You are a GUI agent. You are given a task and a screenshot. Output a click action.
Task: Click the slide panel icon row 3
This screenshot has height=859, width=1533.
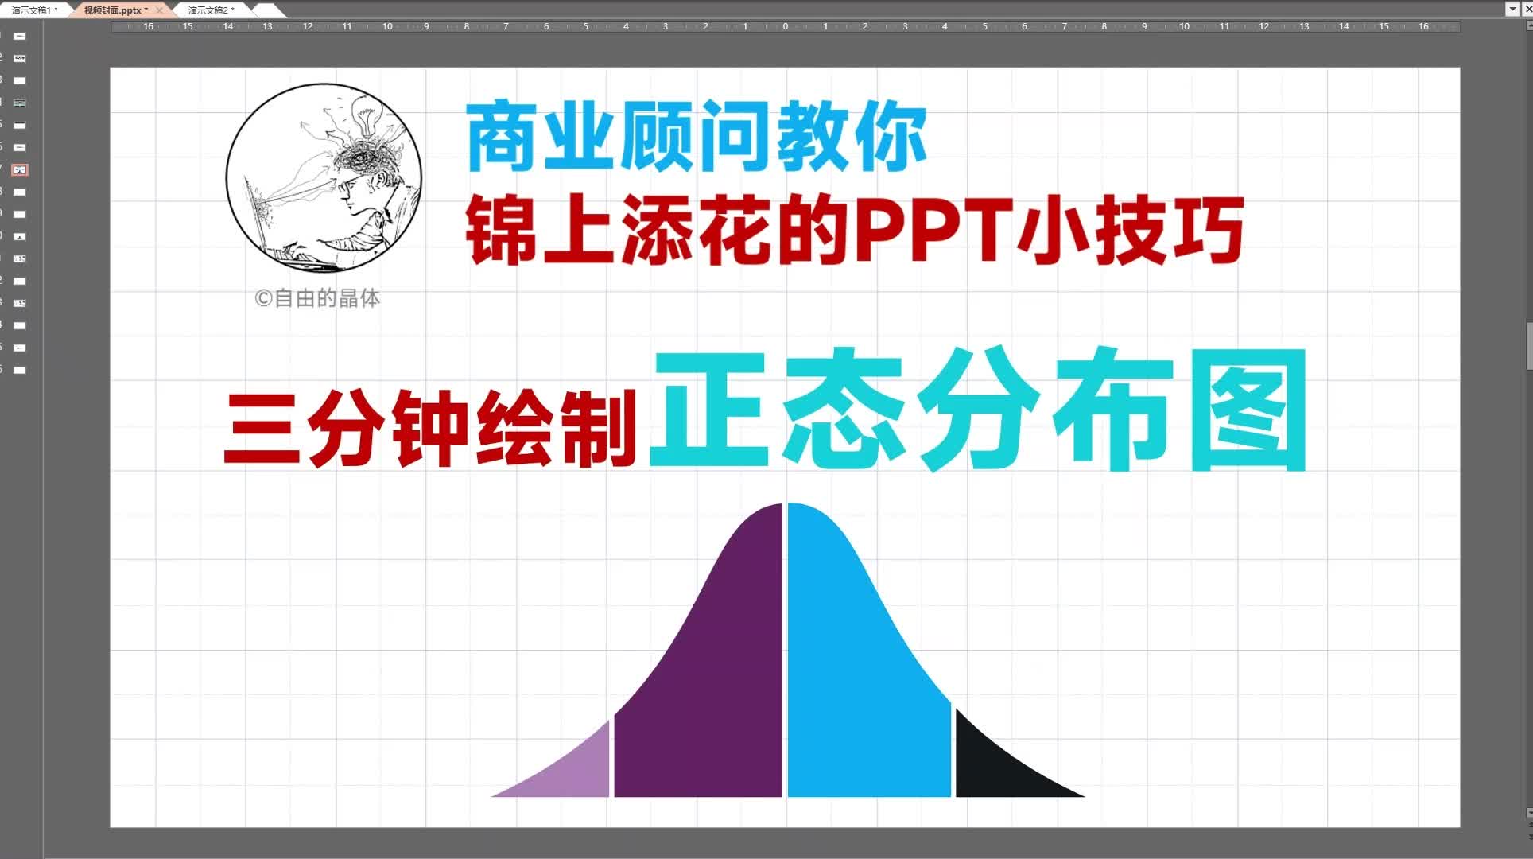pos(19,80)
